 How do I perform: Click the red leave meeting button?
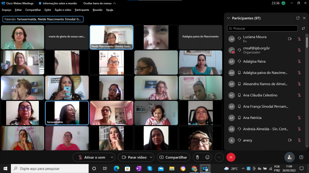point(231,157)
